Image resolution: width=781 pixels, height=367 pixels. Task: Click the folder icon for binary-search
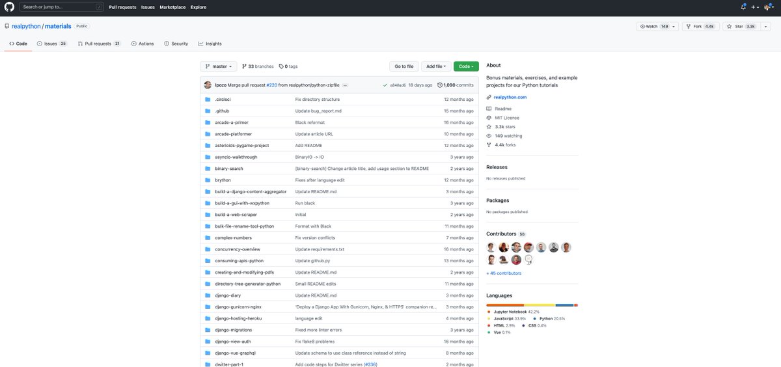click(x=208, y=169)
